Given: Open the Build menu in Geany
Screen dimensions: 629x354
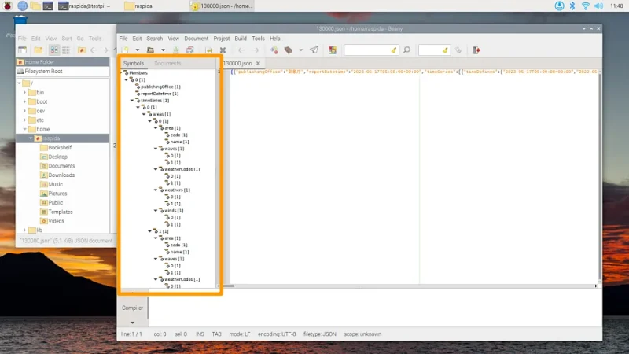Looking at the screenshot, I should pyautogui.click(x=241, y=39).
